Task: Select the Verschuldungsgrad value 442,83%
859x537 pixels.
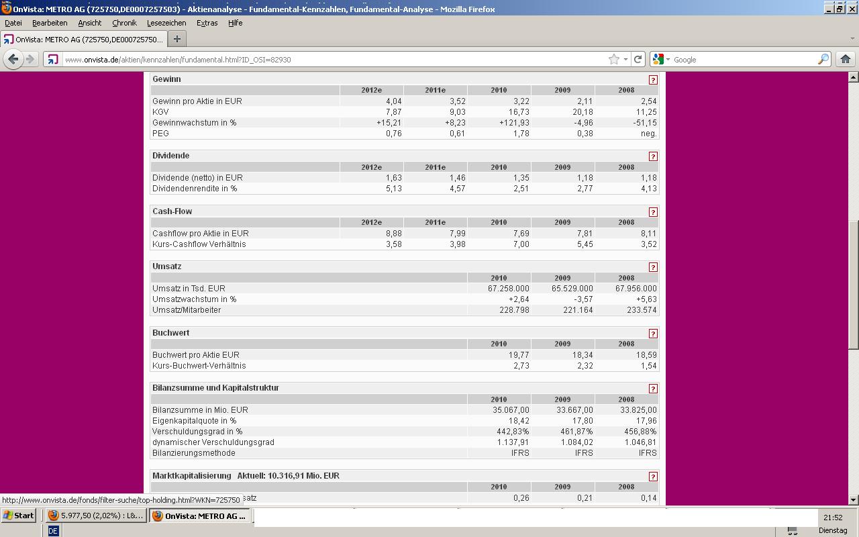Action: [513, 432]
